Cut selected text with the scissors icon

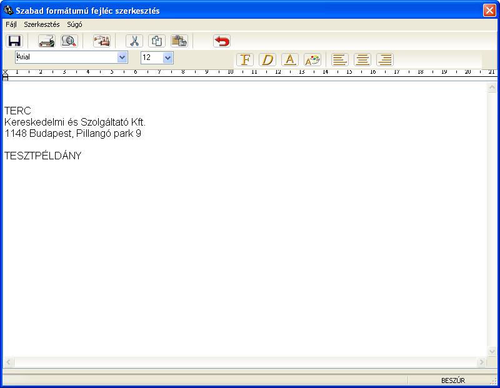pyautogui.click(x=134, y=41)
